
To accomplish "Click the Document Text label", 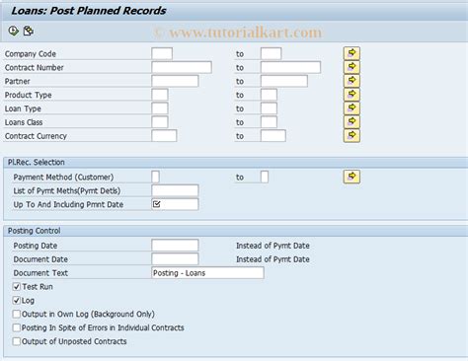I will [x=40, y=273].
